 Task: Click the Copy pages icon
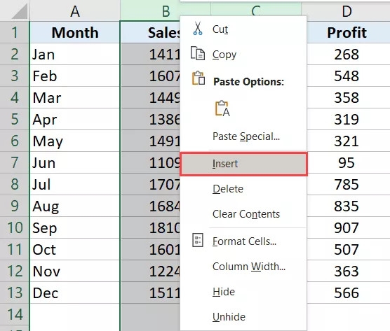[x=198, y=53]
